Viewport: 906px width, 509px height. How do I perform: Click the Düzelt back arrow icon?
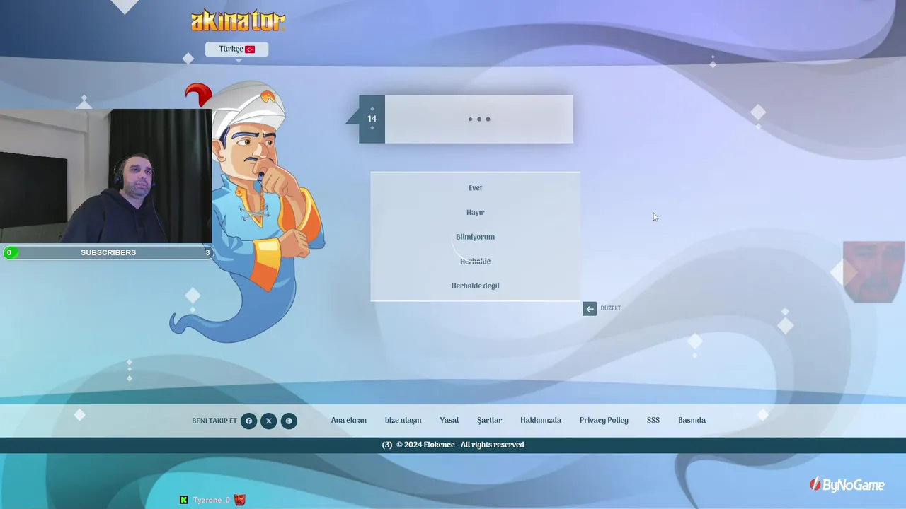click(x=590, y=308)
